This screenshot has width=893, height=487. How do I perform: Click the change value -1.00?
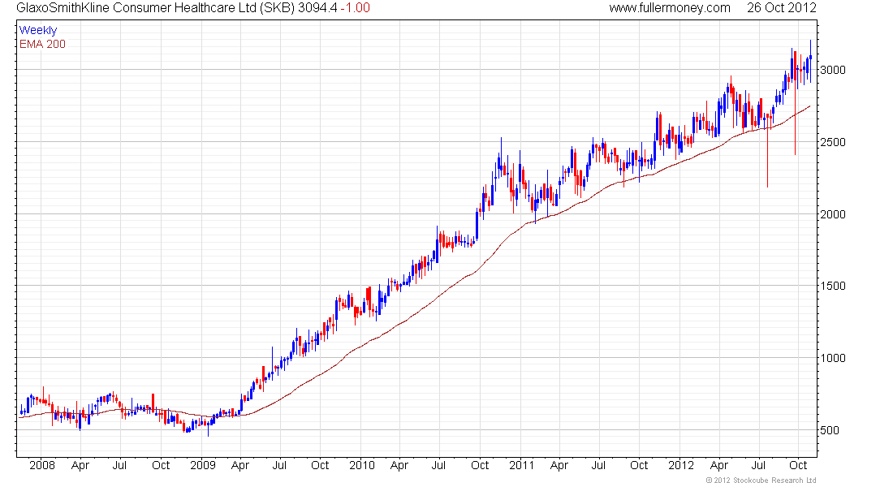tap(355, 8)
